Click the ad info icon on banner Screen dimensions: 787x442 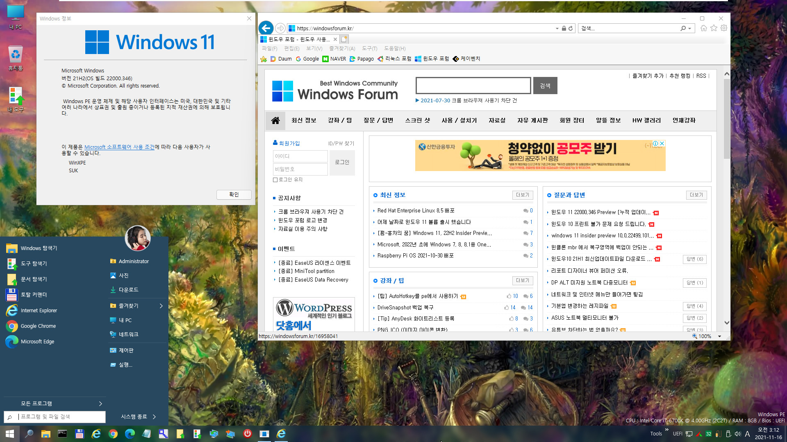click(x=656, y=144)
